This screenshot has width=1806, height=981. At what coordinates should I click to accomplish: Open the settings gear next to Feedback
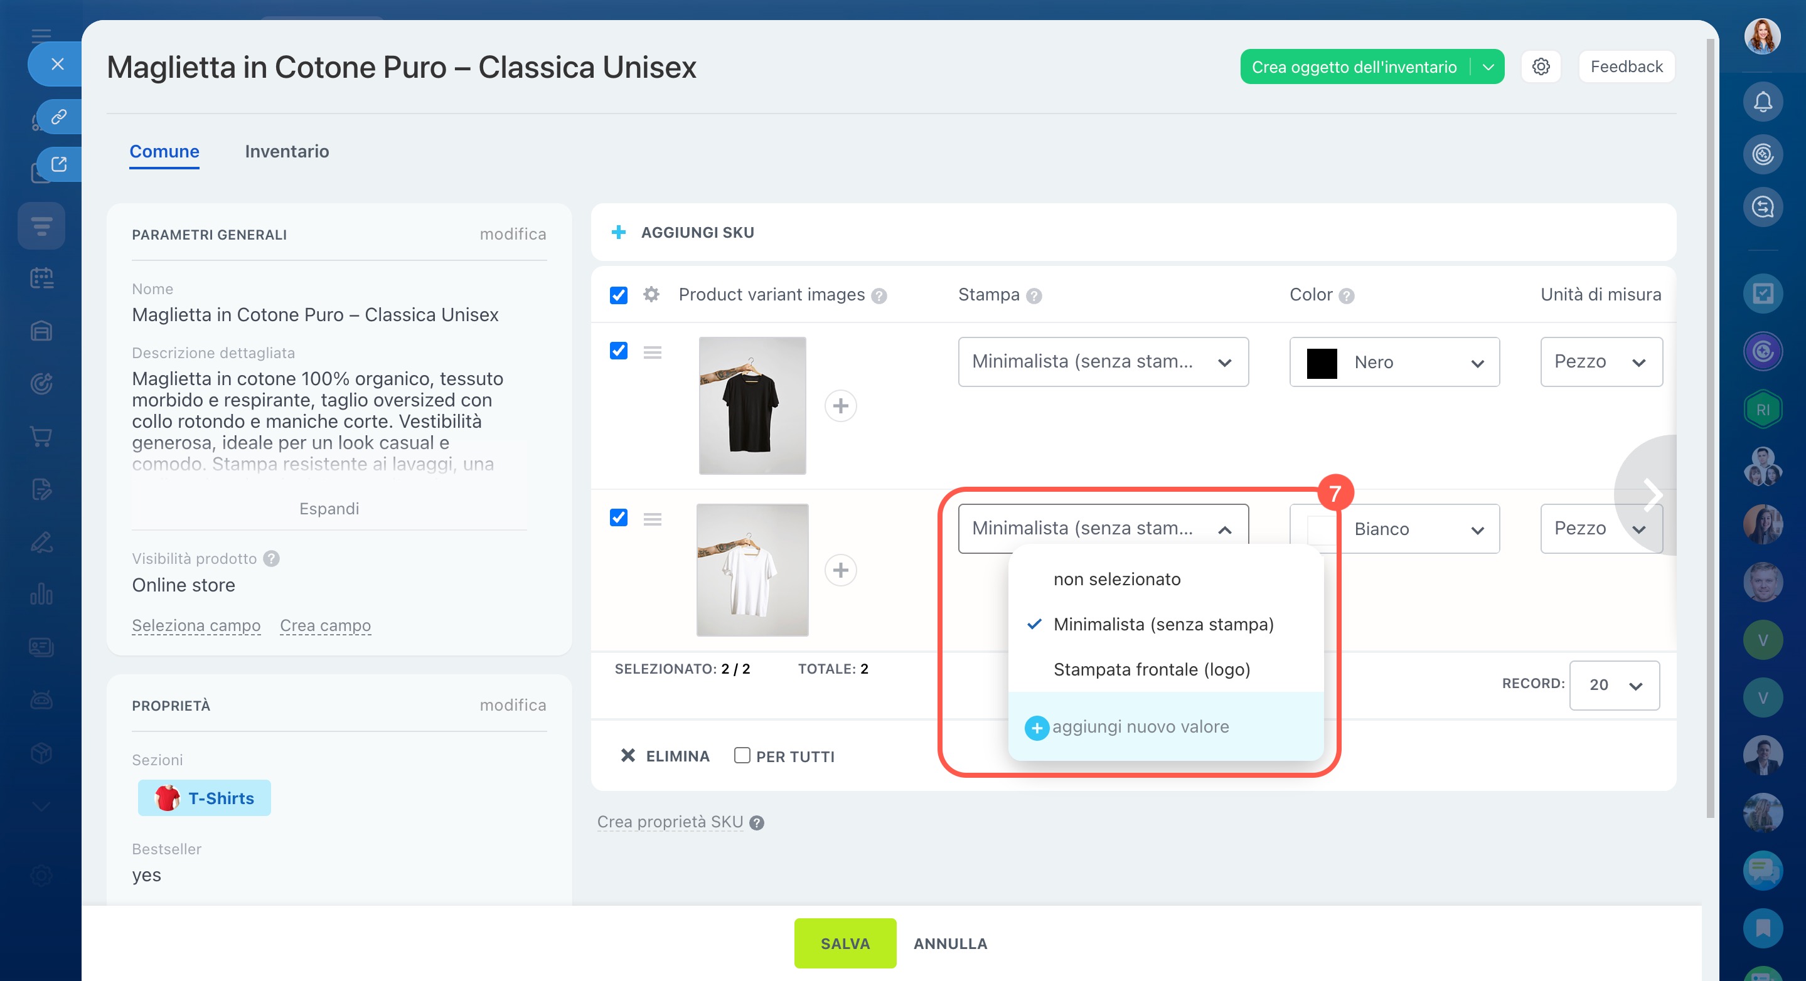tap(1541, 66)
